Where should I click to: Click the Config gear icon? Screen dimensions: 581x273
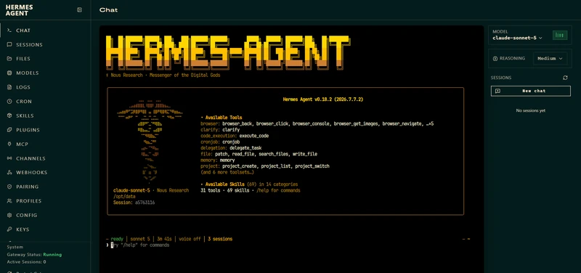click(9, 215)
